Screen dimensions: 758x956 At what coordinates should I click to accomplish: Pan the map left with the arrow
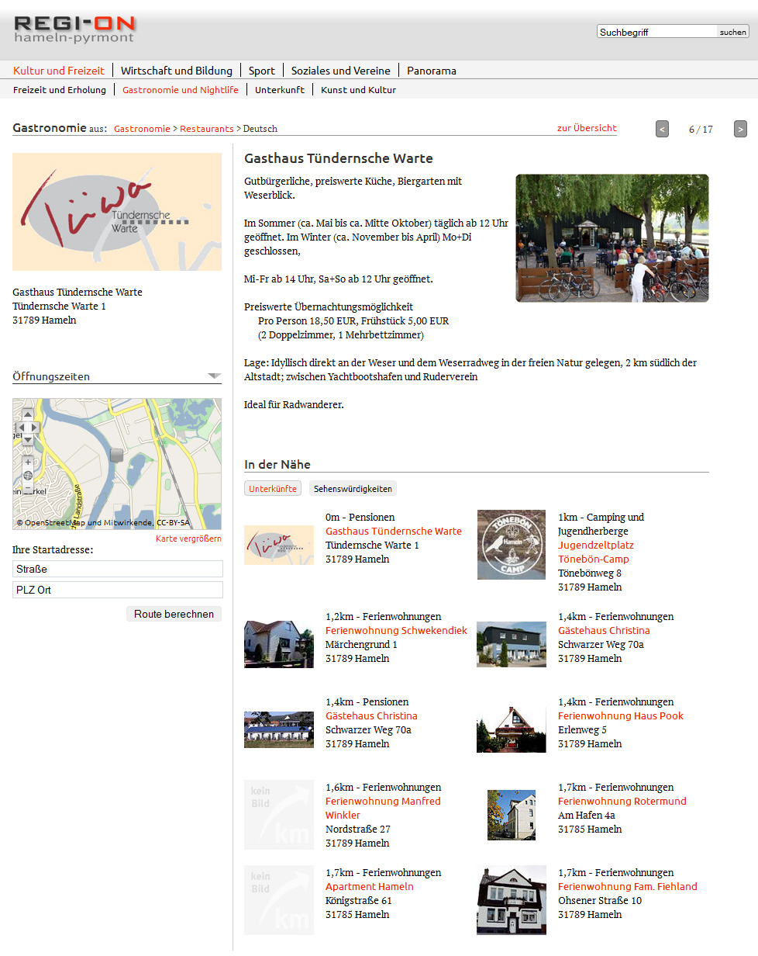click(21, 428)
